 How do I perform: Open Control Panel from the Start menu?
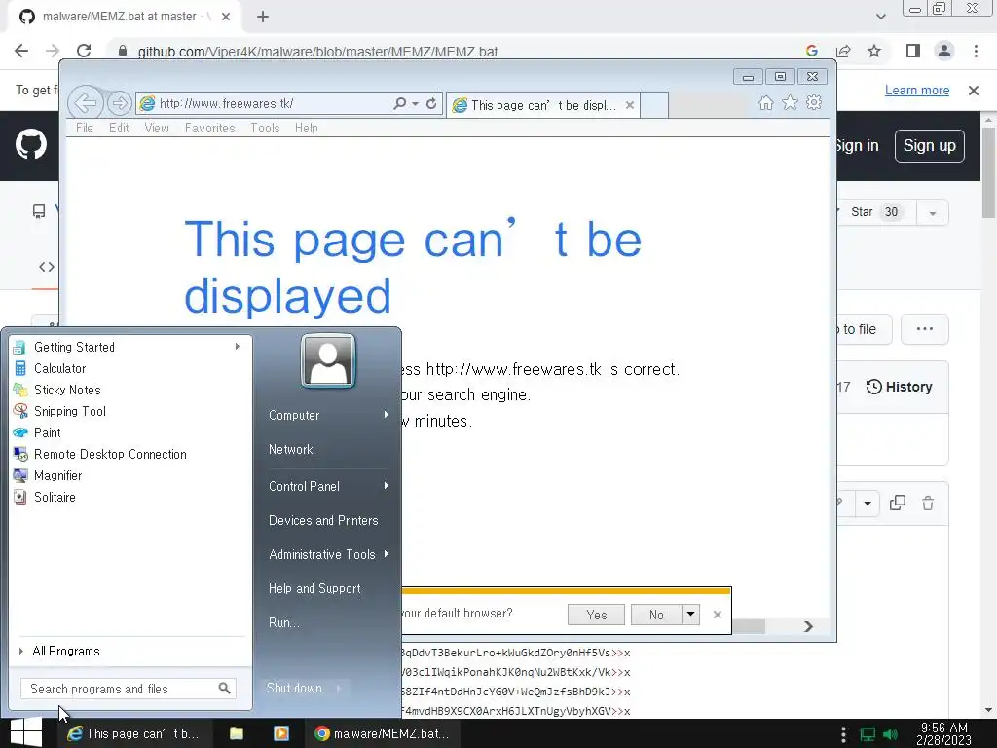[328, 486]
